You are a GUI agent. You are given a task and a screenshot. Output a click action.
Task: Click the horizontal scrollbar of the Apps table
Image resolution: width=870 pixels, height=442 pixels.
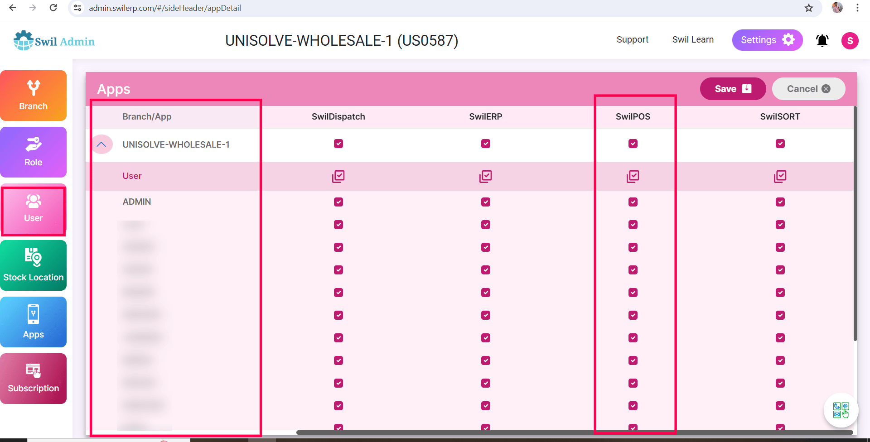pyautogui.click(x=575, y=432)
